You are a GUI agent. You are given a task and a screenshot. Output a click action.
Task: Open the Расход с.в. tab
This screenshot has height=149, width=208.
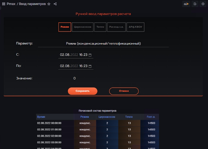coord(116,27)
